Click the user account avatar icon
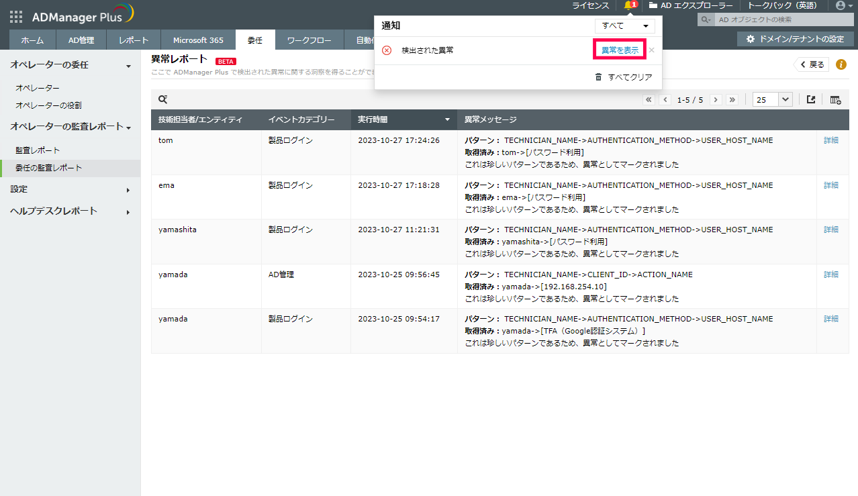Screen dimensions: 858x496 (840, 5)
